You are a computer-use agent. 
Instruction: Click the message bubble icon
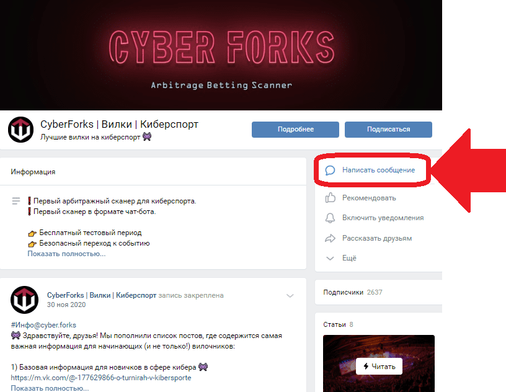pos(331,170)
